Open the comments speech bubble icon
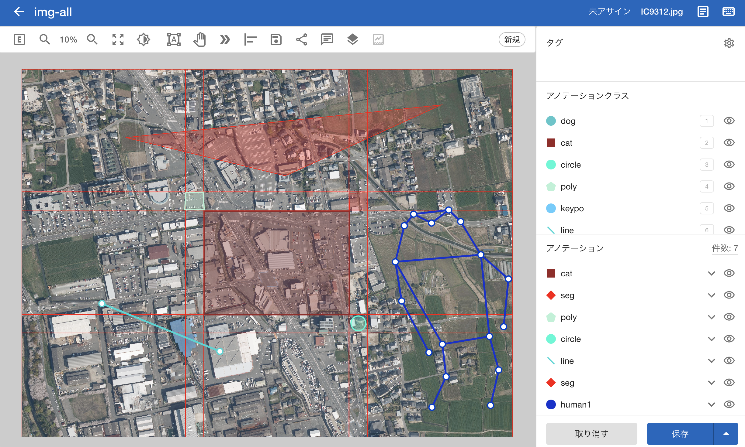745x447 pixels. pyautogui.click(x=327, y=39)
